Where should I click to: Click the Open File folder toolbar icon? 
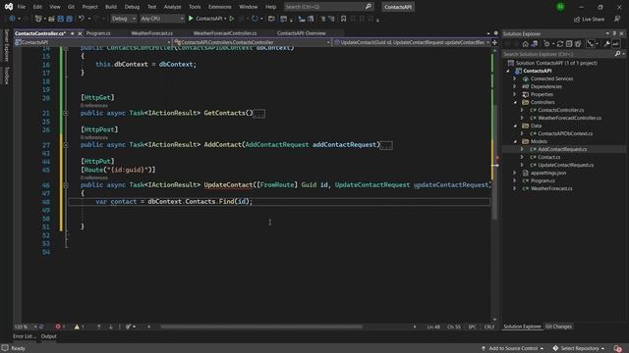click(51, 19)
